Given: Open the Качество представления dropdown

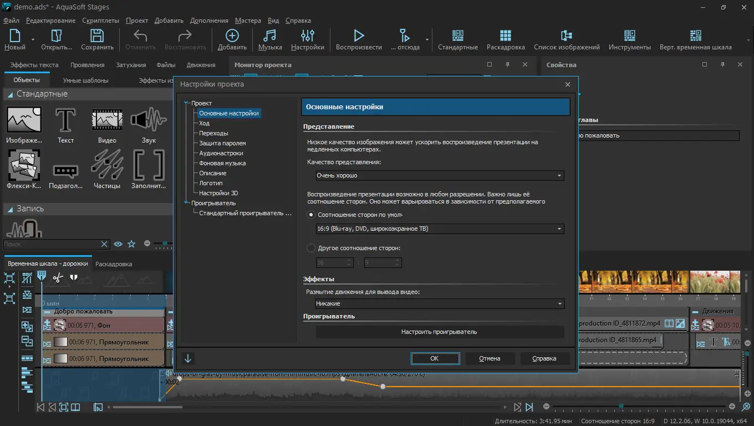Looking at the screenshot, I should 440,176.
